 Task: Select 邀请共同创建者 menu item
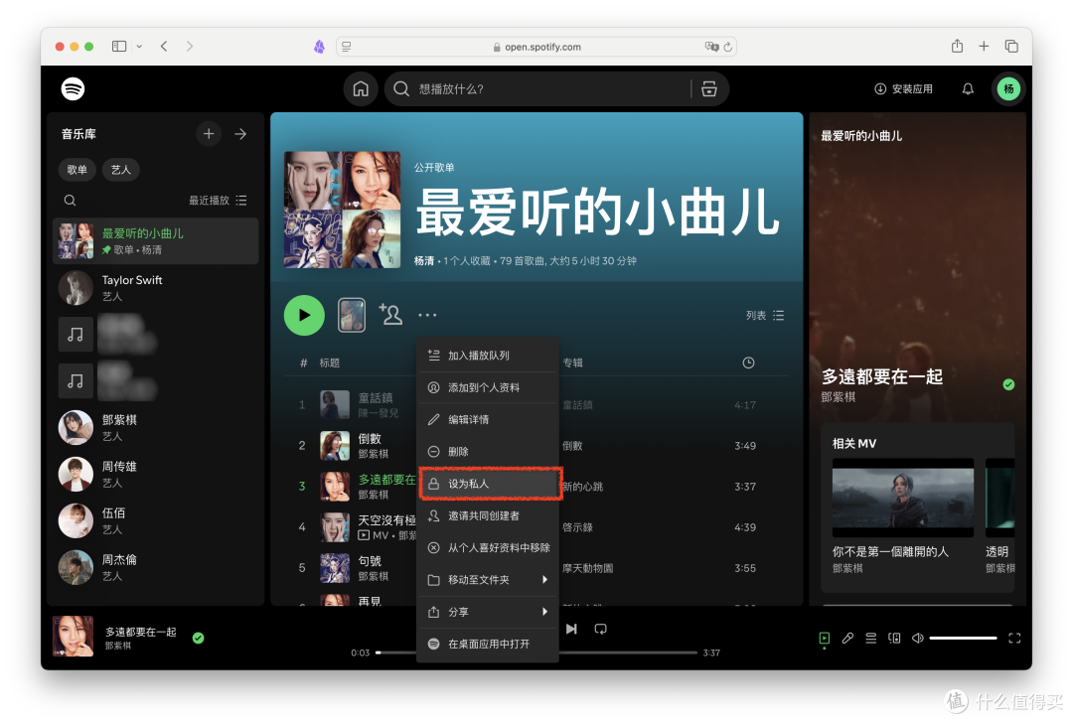(489, 516)
